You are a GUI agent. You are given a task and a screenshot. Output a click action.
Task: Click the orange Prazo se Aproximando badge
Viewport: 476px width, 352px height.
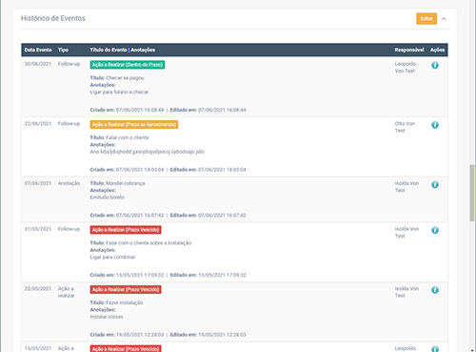point(134,124)
